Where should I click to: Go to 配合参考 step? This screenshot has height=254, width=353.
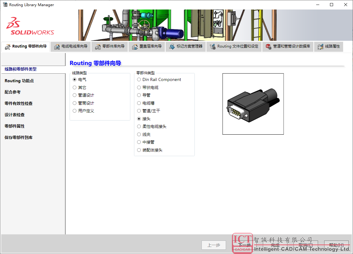[x=13, y=92]
